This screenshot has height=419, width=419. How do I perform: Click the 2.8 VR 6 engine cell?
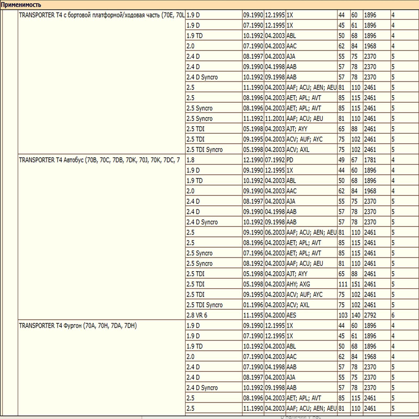tap(214, 315)
